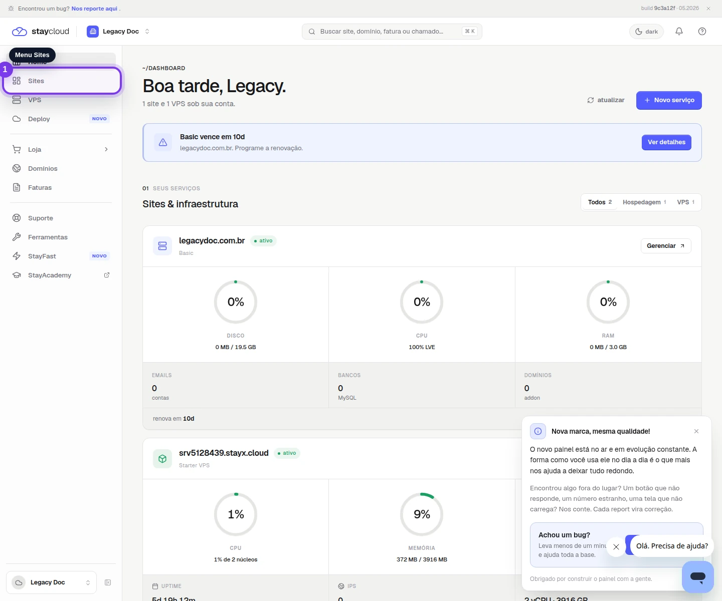This screenshot has height=601, width=722.
Task: Click the EMAILS '0 contas' cell
Action: tap(236, 385)
